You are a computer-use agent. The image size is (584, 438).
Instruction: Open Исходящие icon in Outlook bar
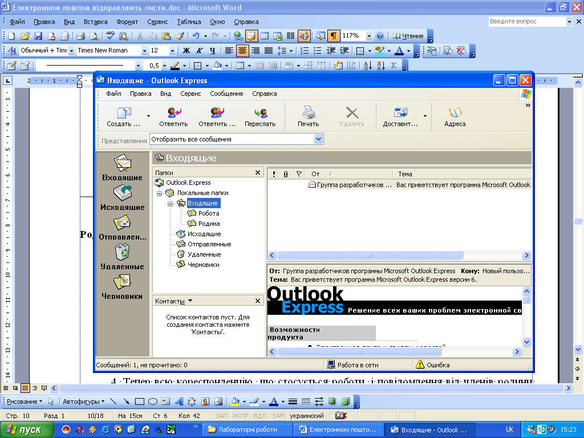point(123,198)
